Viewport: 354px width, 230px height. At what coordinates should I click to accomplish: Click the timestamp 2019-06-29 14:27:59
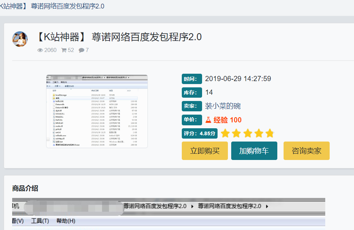238,79
